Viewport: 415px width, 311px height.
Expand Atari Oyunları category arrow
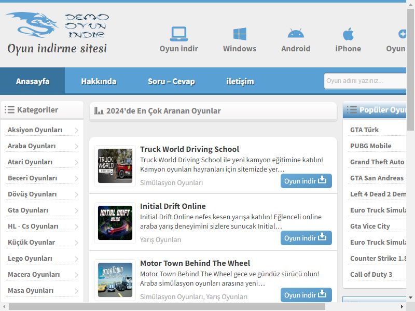[x=76, y=162]
